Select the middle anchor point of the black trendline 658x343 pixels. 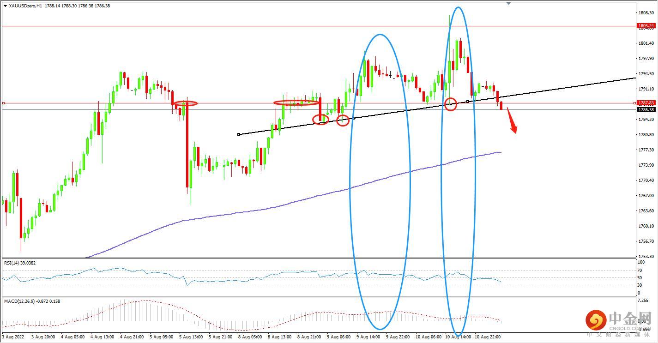(x=354, y=119)
